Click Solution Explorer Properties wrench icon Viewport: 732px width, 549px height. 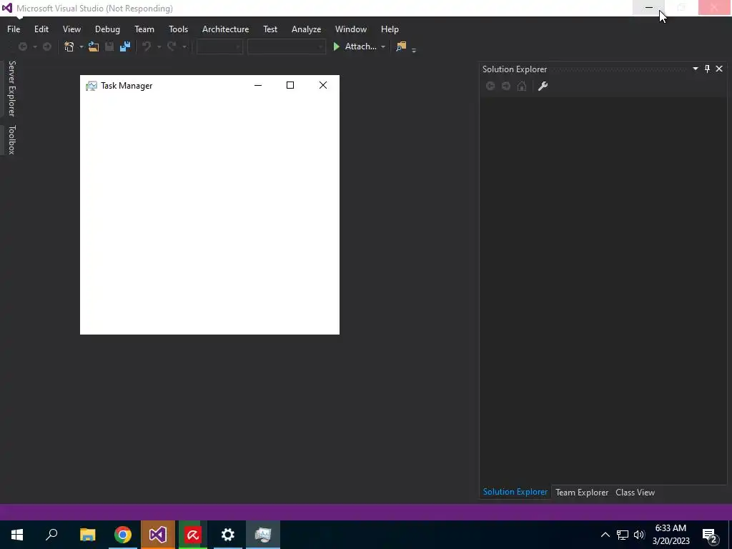(x=543, y=86)
